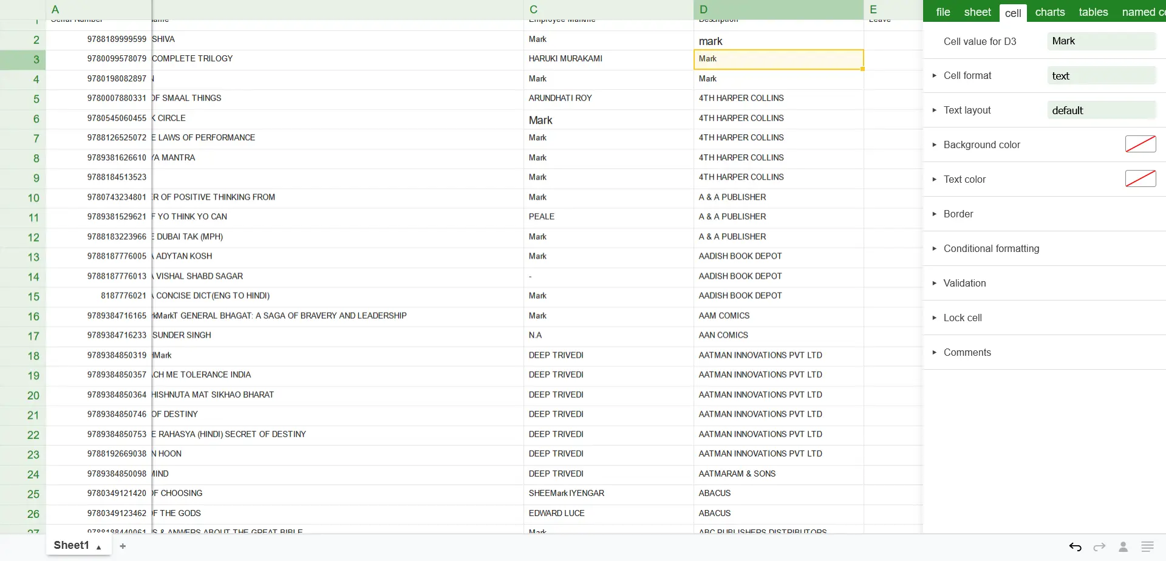1166x561 pixels.
Task: Add a new sheet with plus icon
Action: (x=123, y=546)
